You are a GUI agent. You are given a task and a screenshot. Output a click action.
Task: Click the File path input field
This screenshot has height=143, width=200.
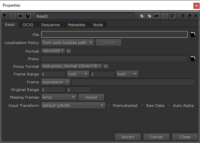(x=114, y=34)
